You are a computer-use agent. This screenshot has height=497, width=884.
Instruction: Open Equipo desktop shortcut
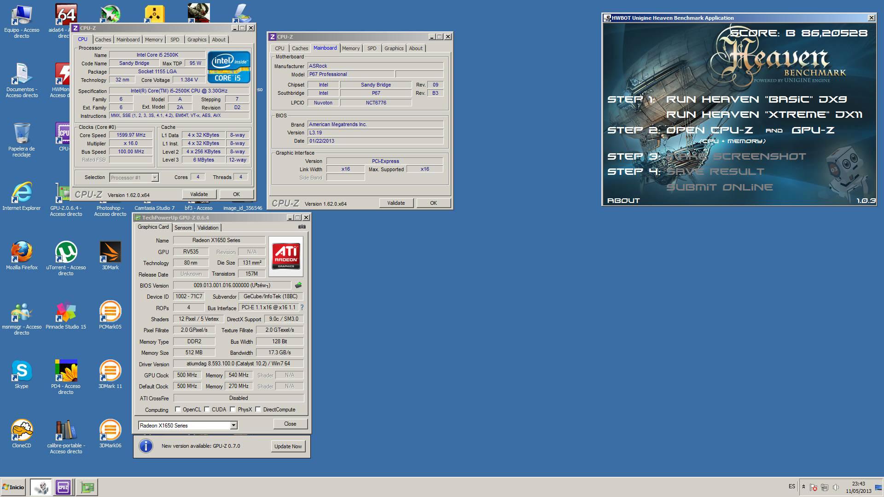pos(22,21)
